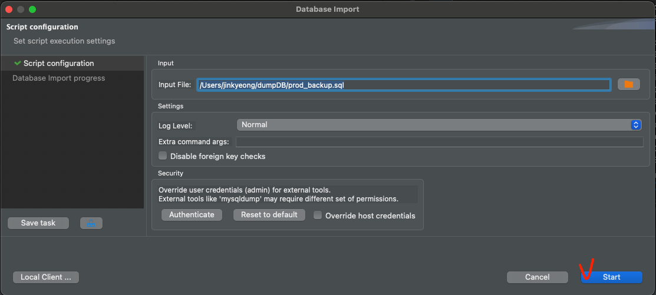Toggle Override host credentials checkbox

318,216
